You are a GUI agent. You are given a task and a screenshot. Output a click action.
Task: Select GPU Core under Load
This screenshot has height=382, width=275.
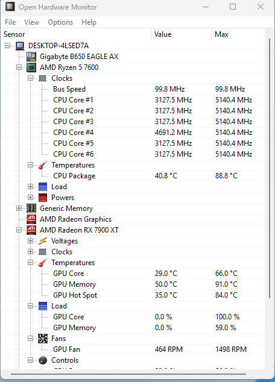pyautogui.click(x=133, y=317)
